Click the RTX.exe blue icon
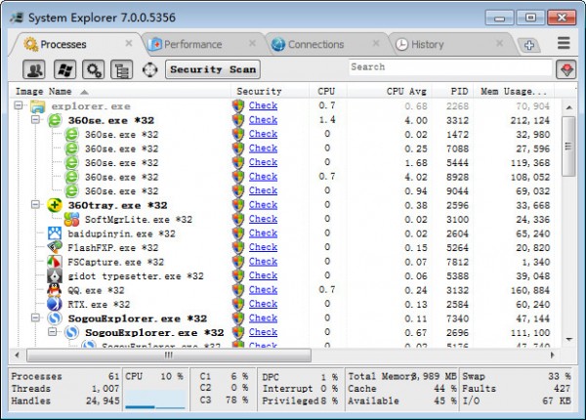 tap(55, 304)
